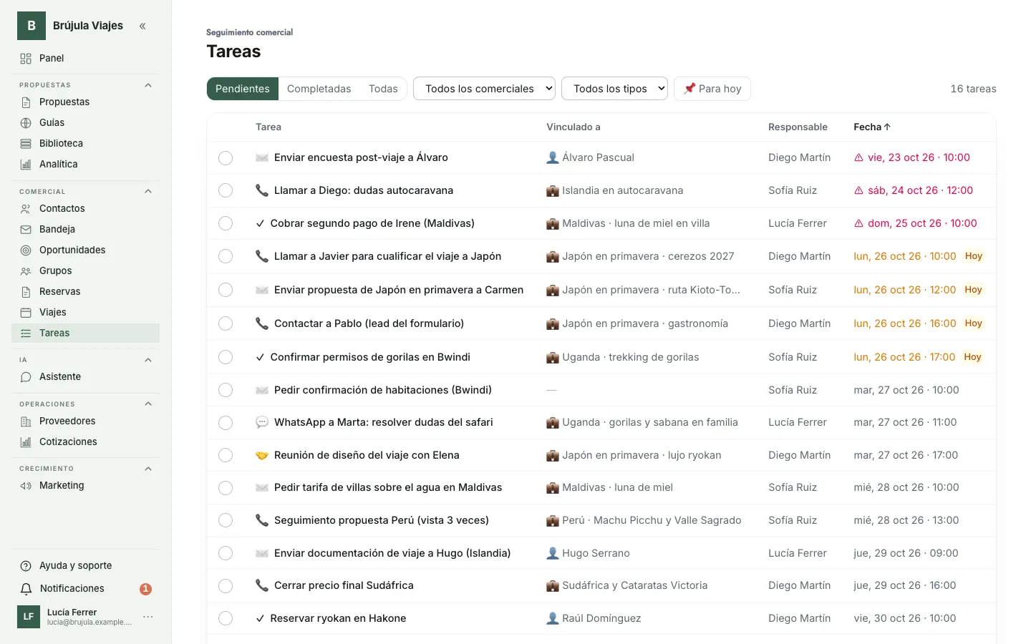
Task: Switch to the Completadas tab
Action: coord(319,89)
